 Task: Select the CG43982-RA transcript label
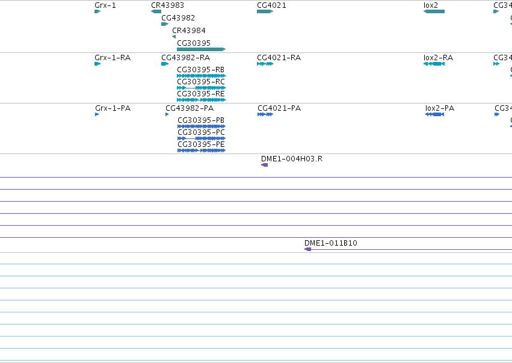coord(186,58)
